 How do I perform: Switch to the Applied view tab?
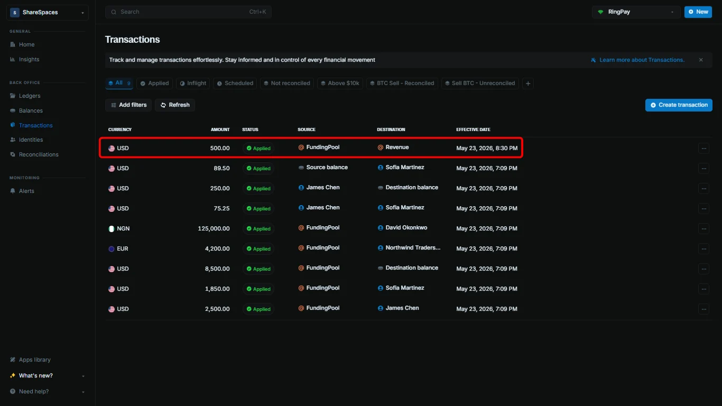(154, 83)
